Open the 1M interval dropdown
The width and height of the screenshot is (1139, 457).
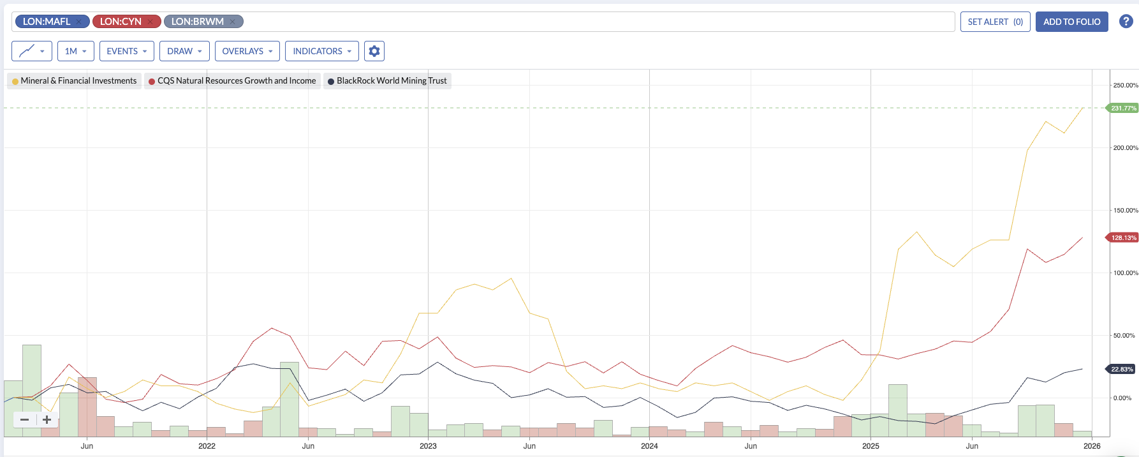click(x=76, y=51)
